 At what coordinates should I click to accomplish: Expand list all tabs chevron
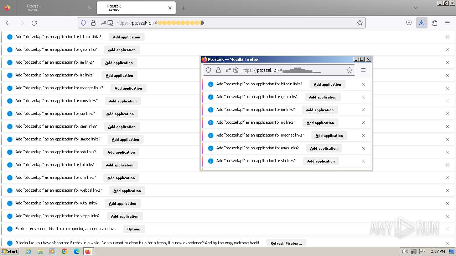tap(416, 8)
